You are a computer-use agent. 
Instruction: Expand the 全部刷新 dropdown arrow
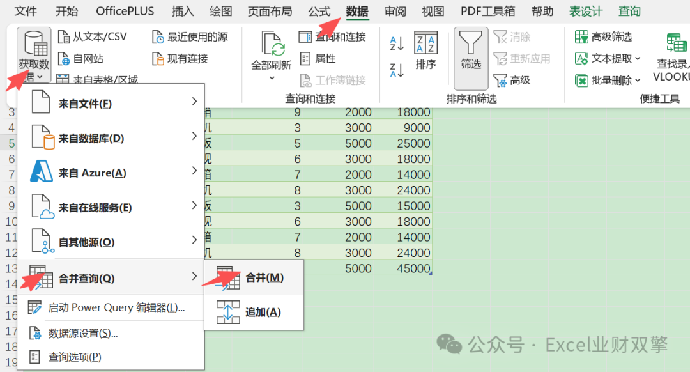[x=272, y=78]
